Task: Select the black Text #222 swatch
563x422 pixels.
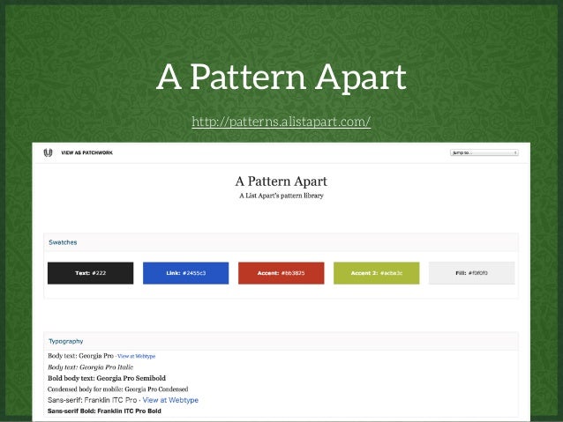Action: click(91, 273)
